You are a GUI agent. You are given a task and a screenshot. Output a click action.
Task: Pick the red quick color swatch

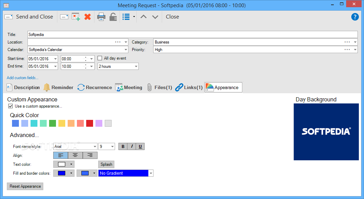[x=90, y=123]
